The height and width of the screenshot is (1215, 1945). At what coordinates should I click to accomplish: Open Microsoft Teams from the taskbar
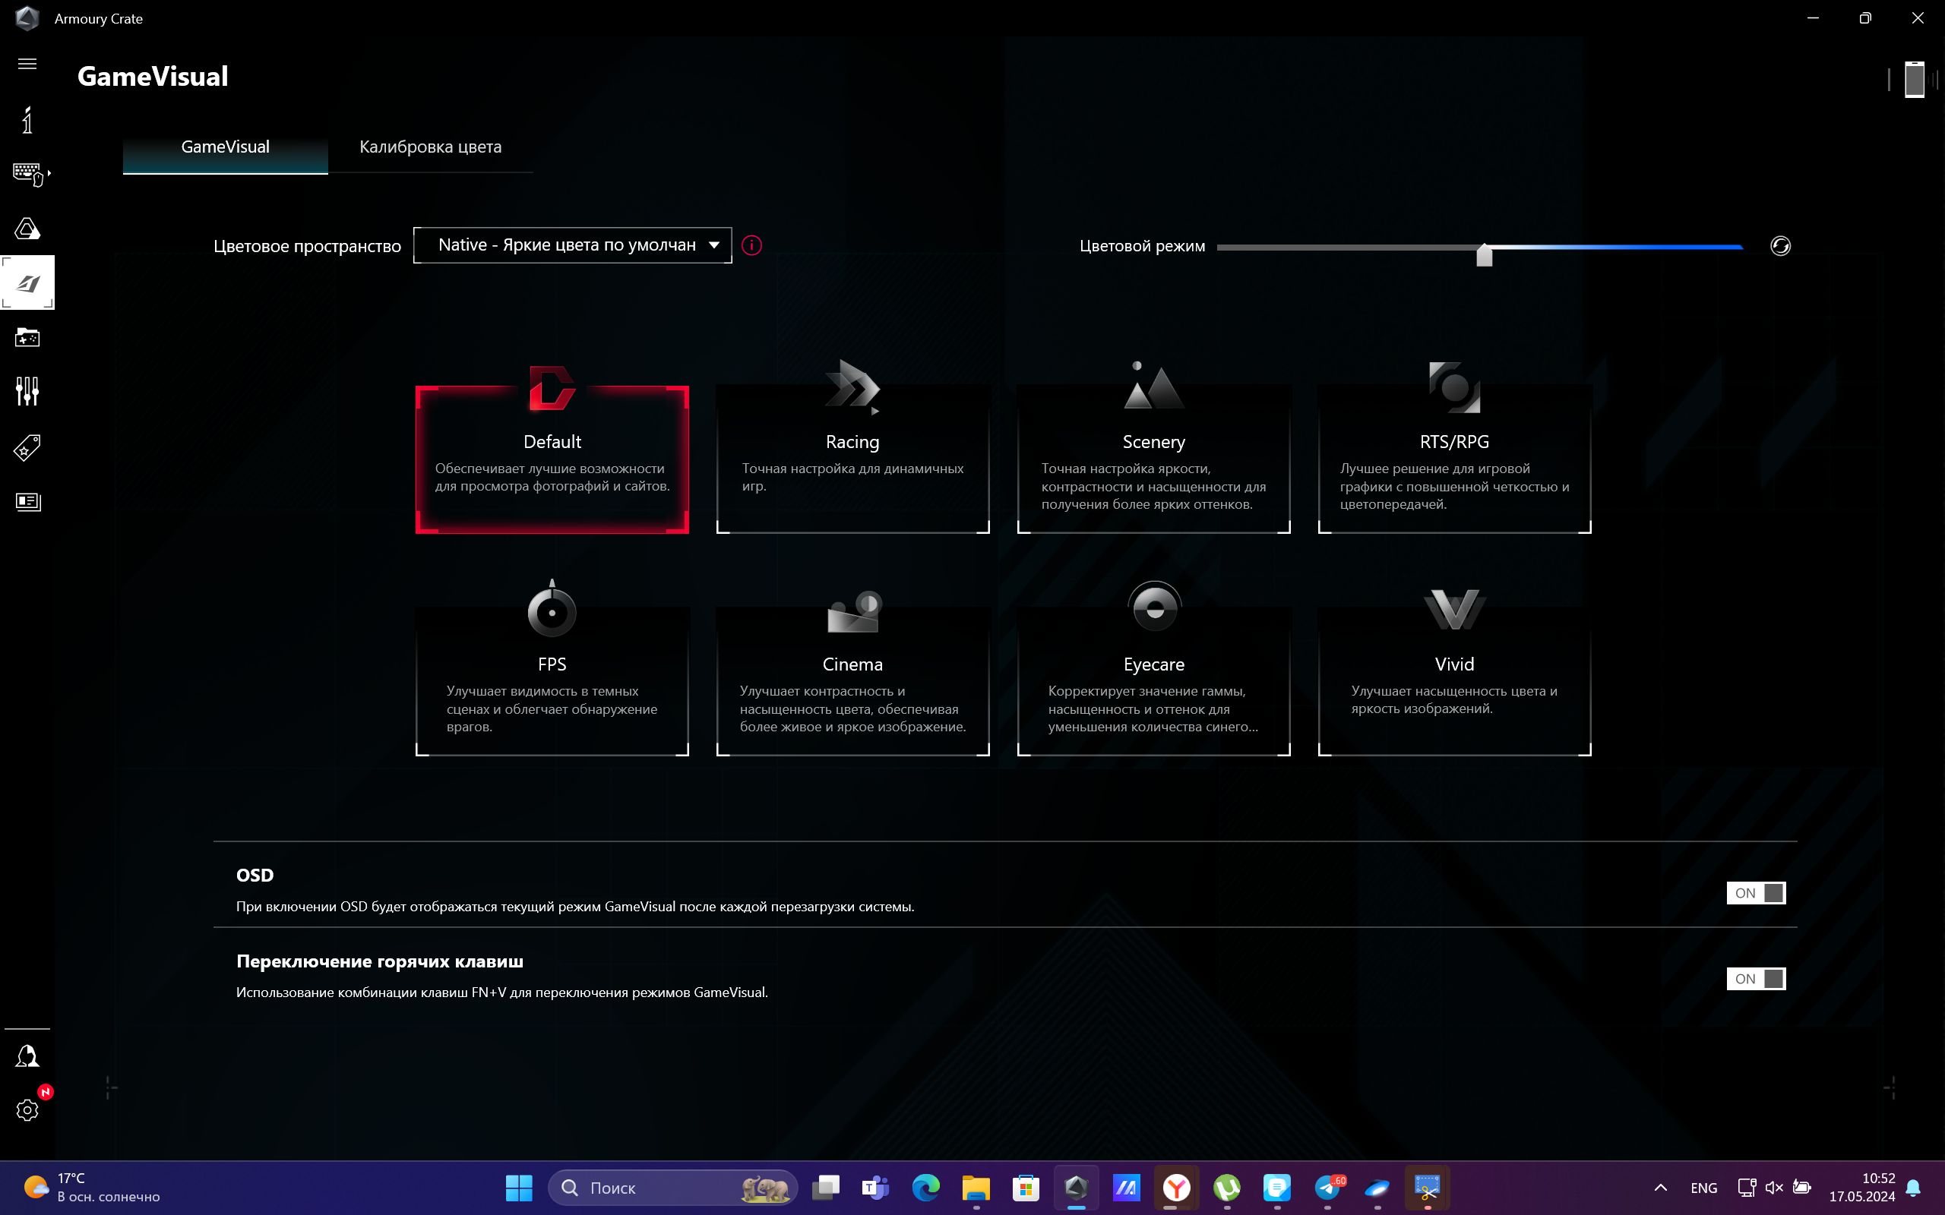(875, 1188)
